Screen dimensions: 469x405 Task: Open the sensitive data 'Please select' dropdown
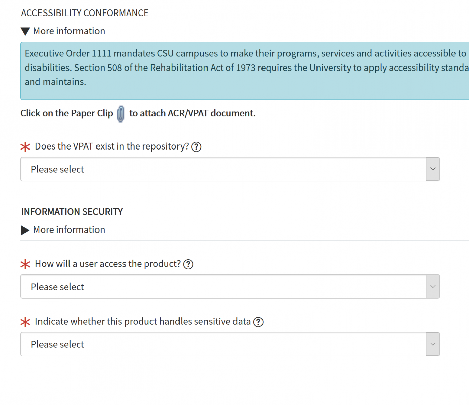(223, 344)
